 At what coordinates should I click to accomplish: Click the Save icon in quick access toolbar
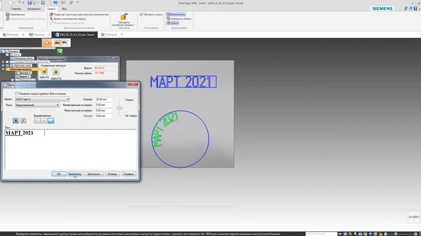pos(30,3)
